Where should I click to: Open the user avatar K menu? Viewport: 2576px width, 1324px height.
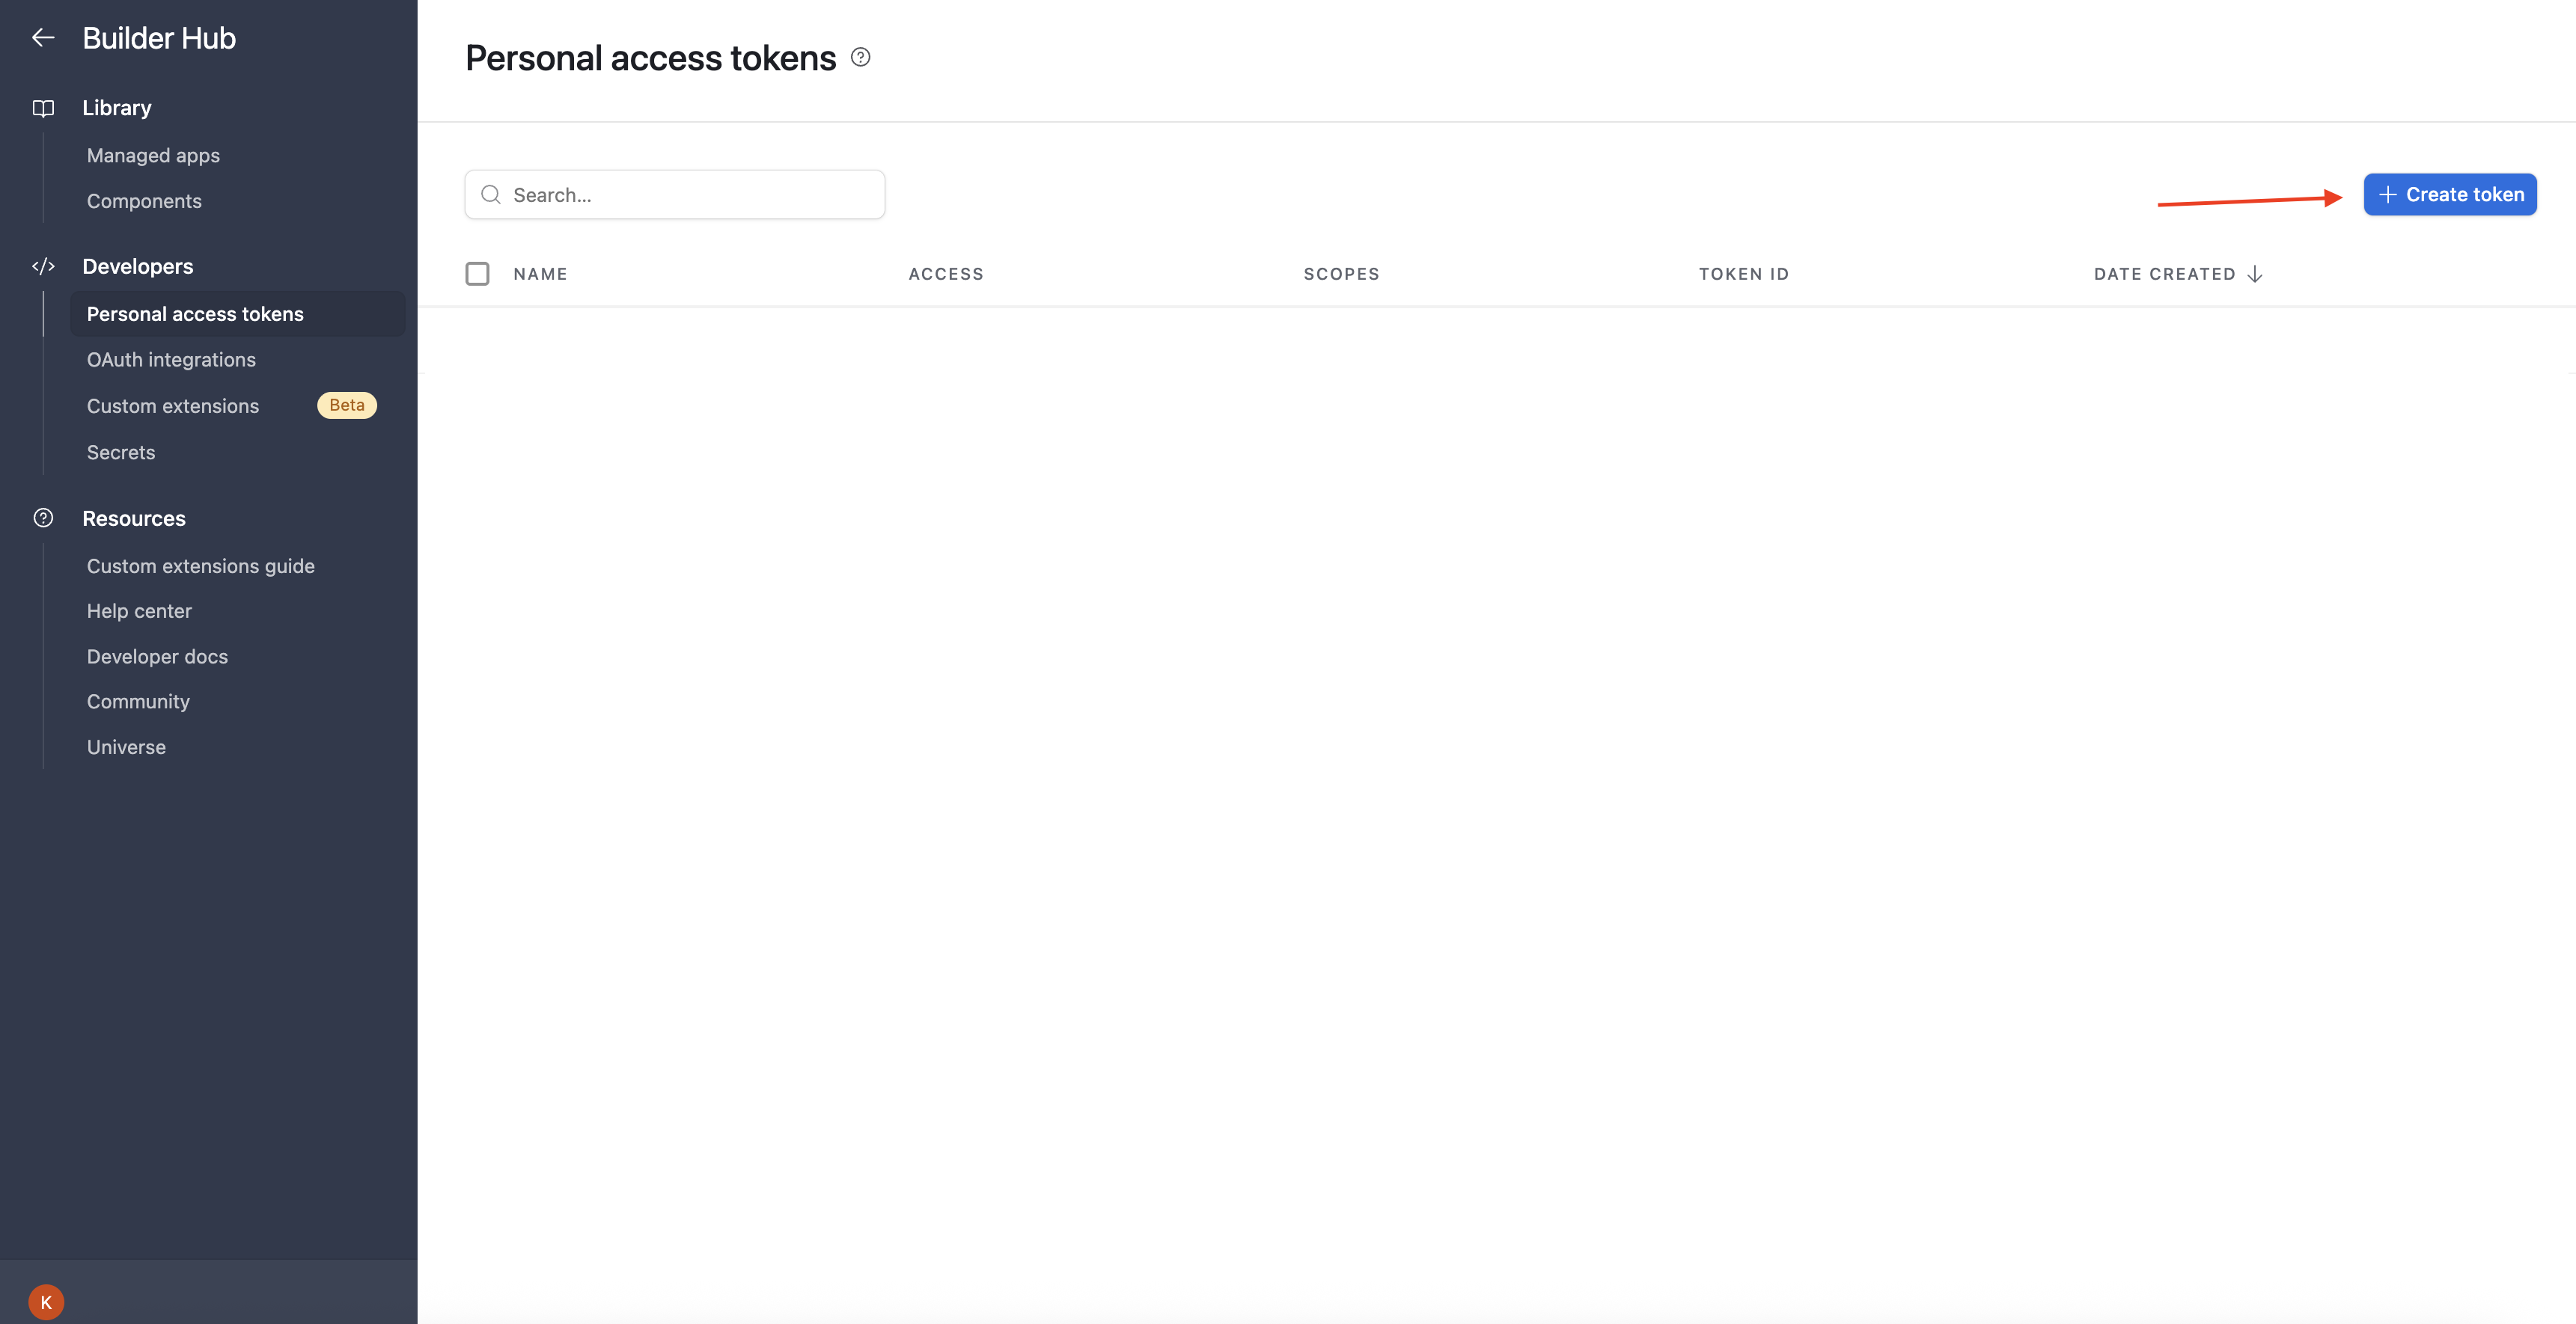46,1301
